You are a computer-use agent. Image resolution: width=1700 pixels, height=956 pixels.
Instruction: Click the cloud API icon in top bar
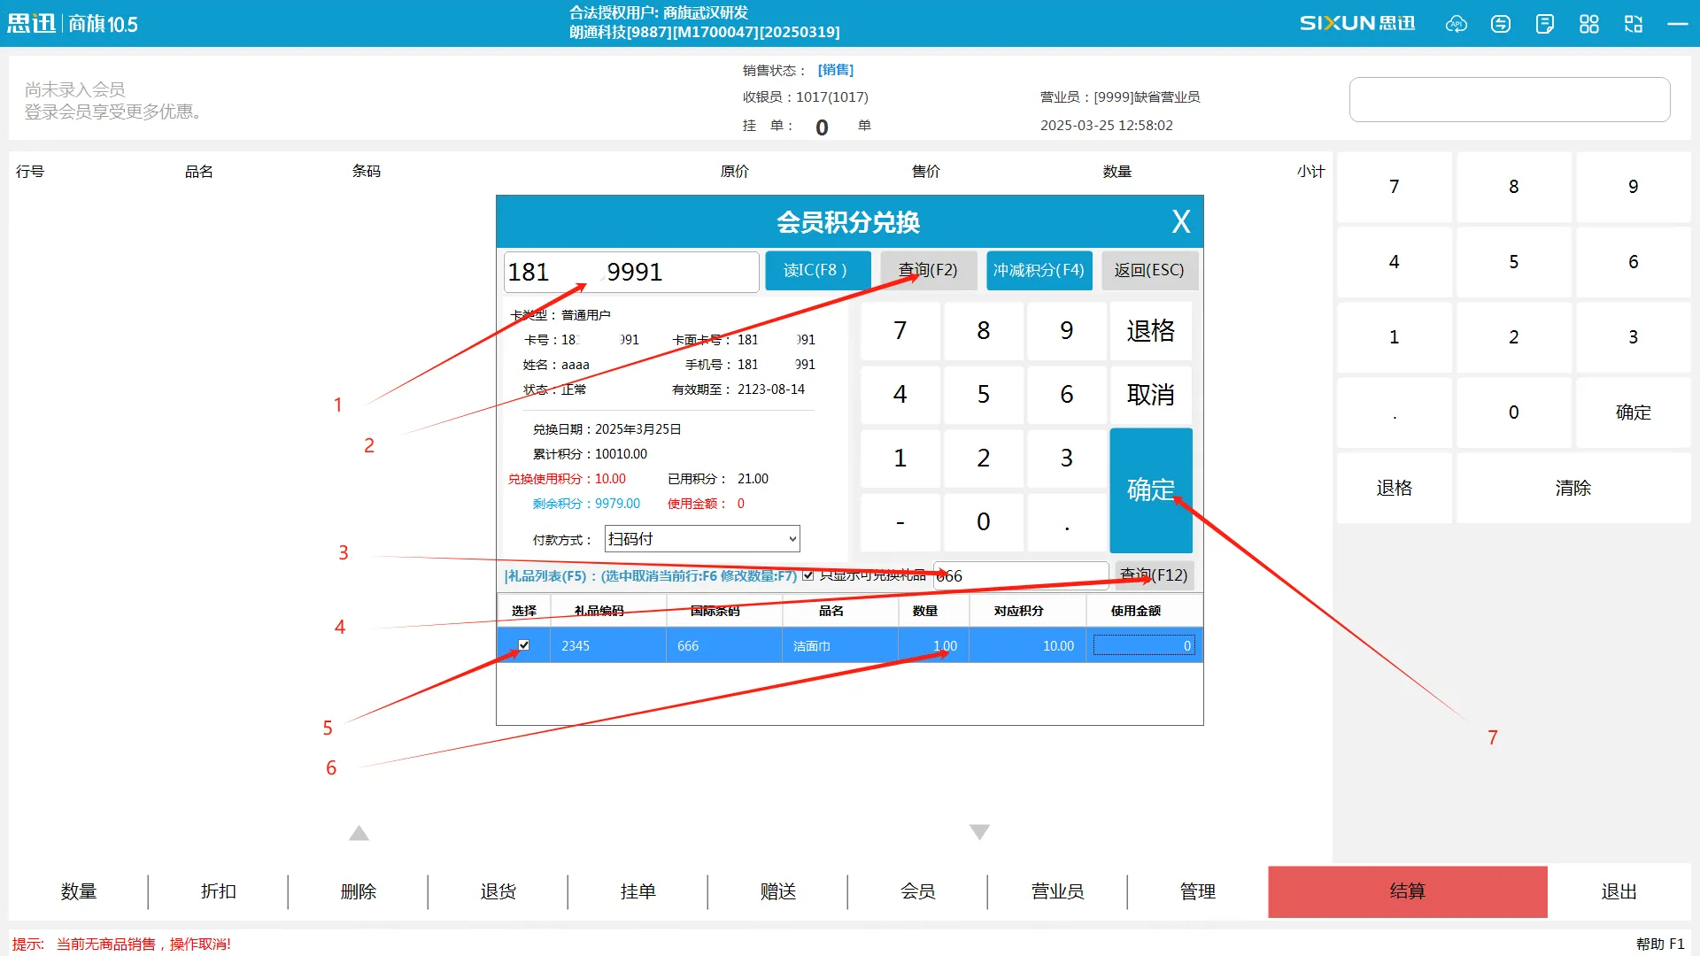pyautogui.click(x=1457, y=24)
